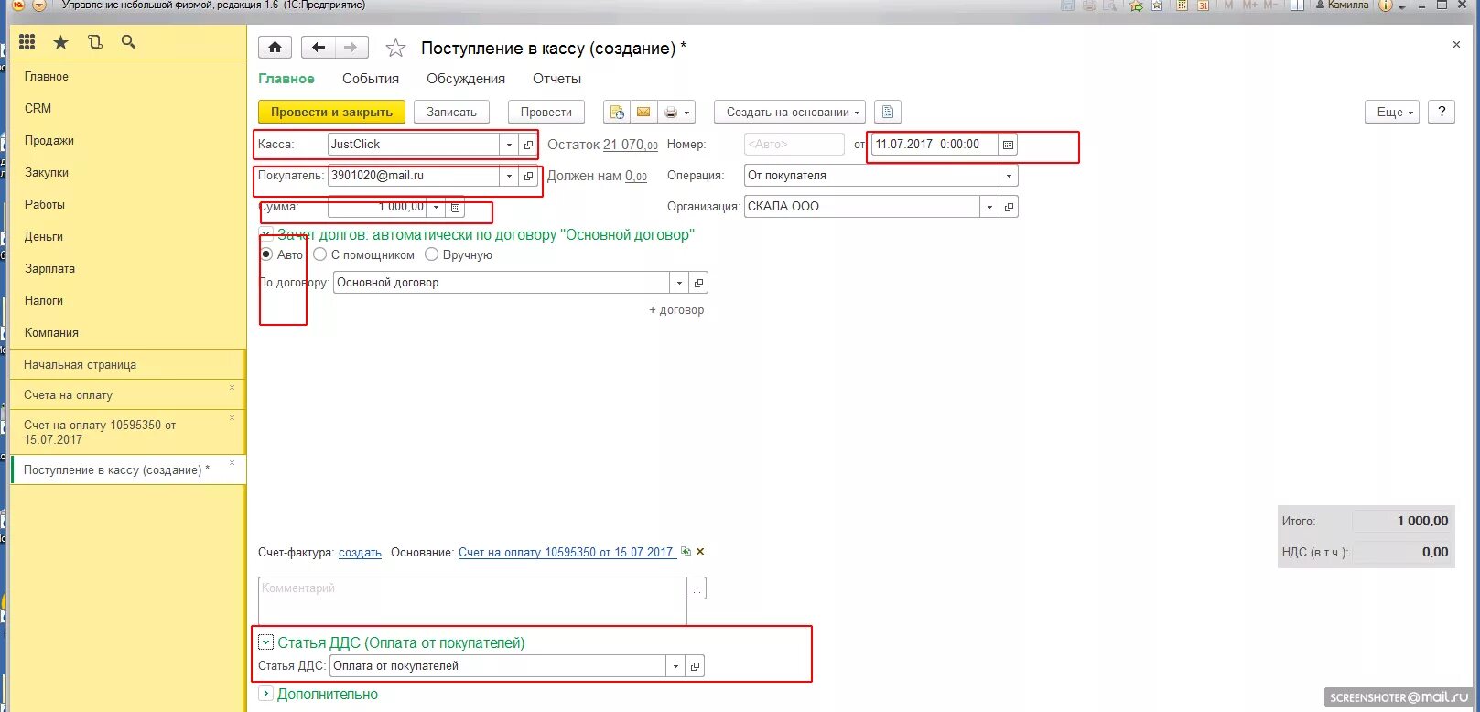The width and height of the screenshot is (1480, 712).
Task: Open the Деньги section
Action: coord(44,236)
